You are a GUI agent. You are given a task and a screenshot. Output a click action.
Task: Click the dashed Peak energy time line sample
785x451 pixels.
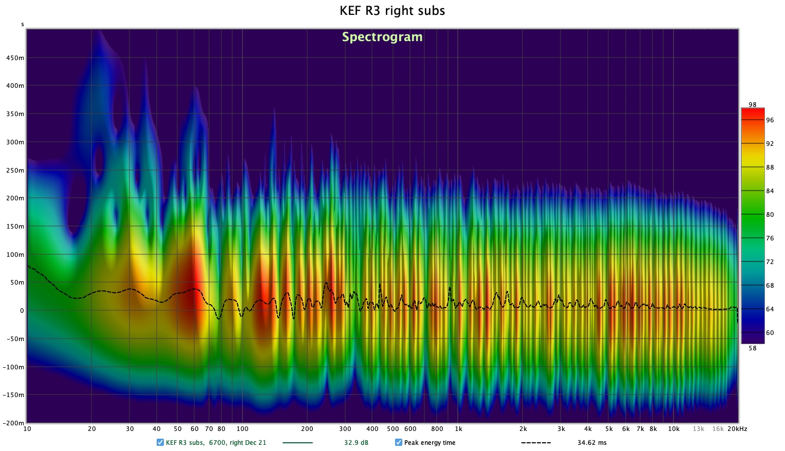536,443
